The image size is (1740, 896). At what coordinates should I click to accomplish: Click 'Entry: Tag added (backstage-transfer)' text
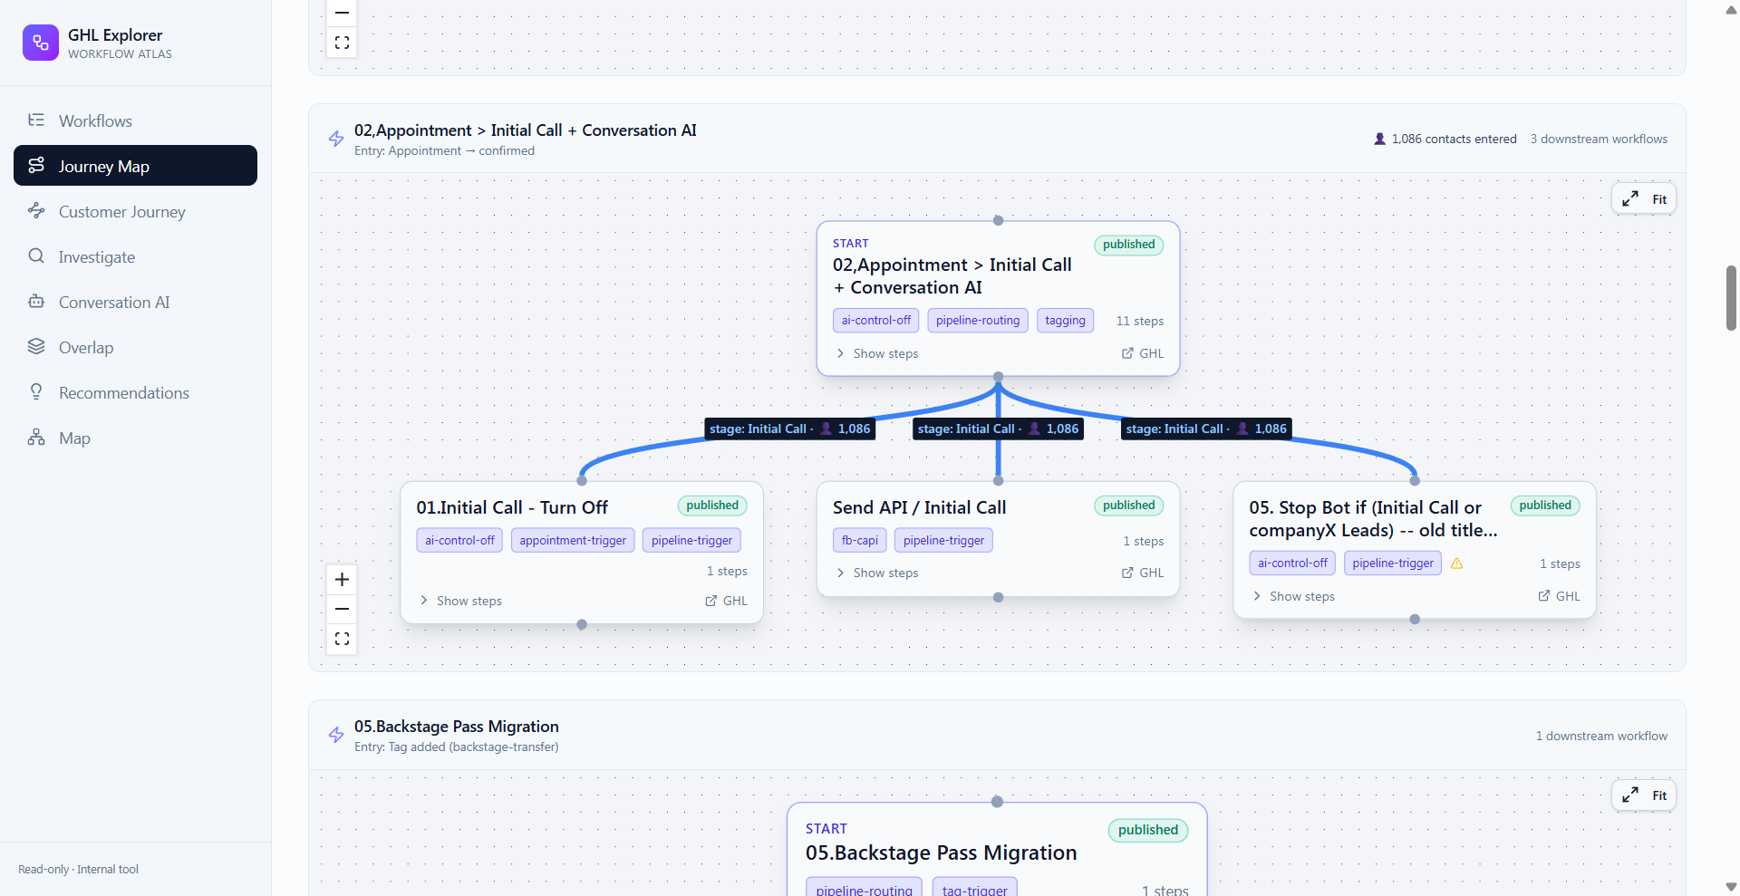pyautogui.click(x=457, y=747)
